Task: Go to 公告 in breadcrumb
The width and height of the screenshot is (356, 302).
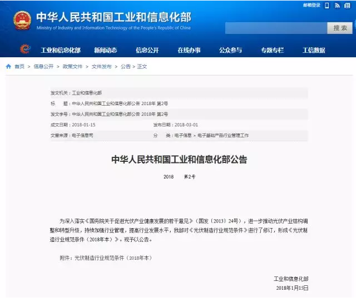Action: coord(126,67)
